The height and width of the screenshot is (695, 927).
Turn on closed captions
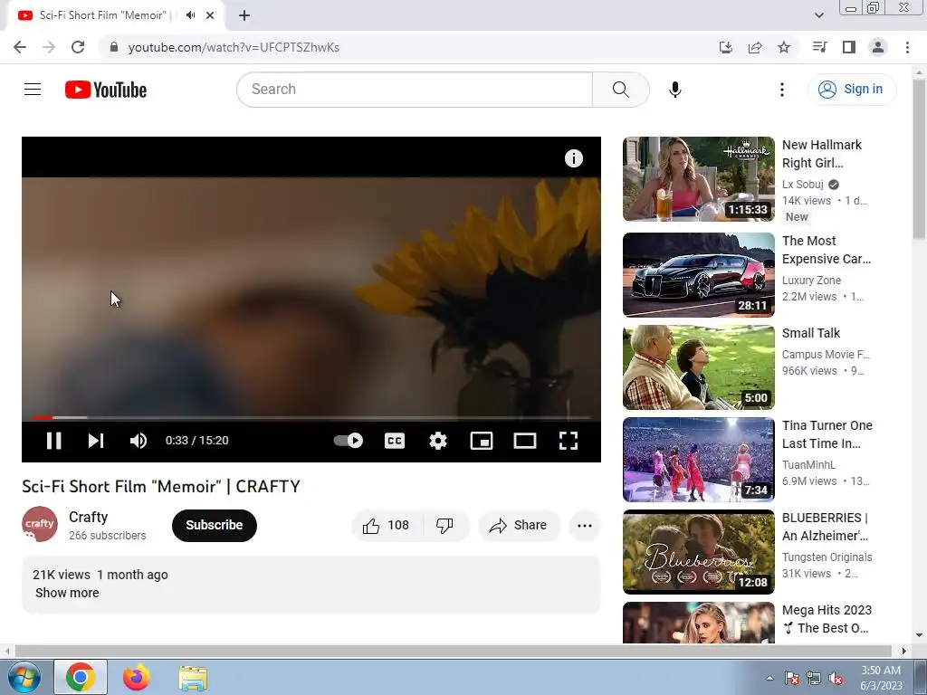coord(395,441)
